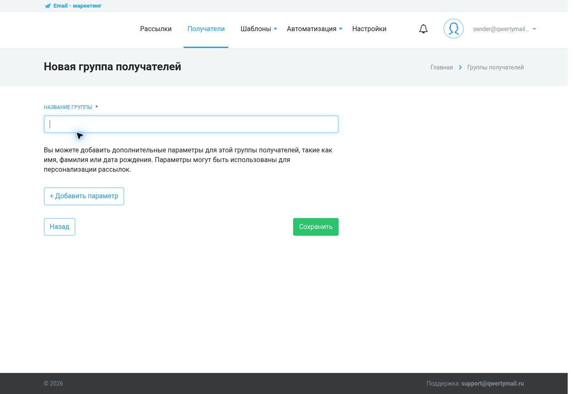
Task: Open the notifications bell
Action: click(x=423, y=29)
